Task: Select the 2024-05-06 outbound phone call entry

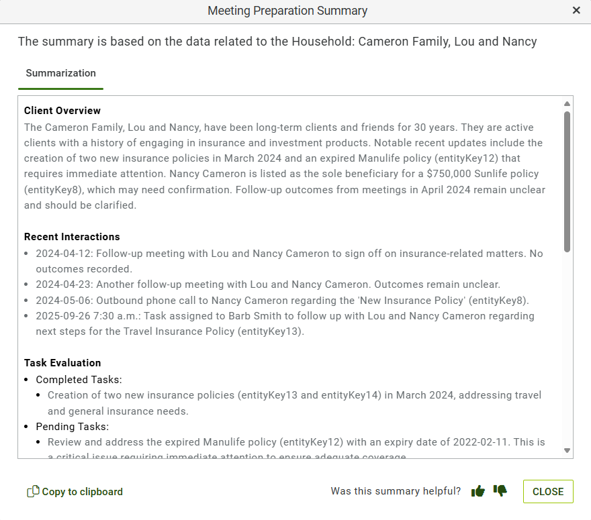Action: point(282,301)
